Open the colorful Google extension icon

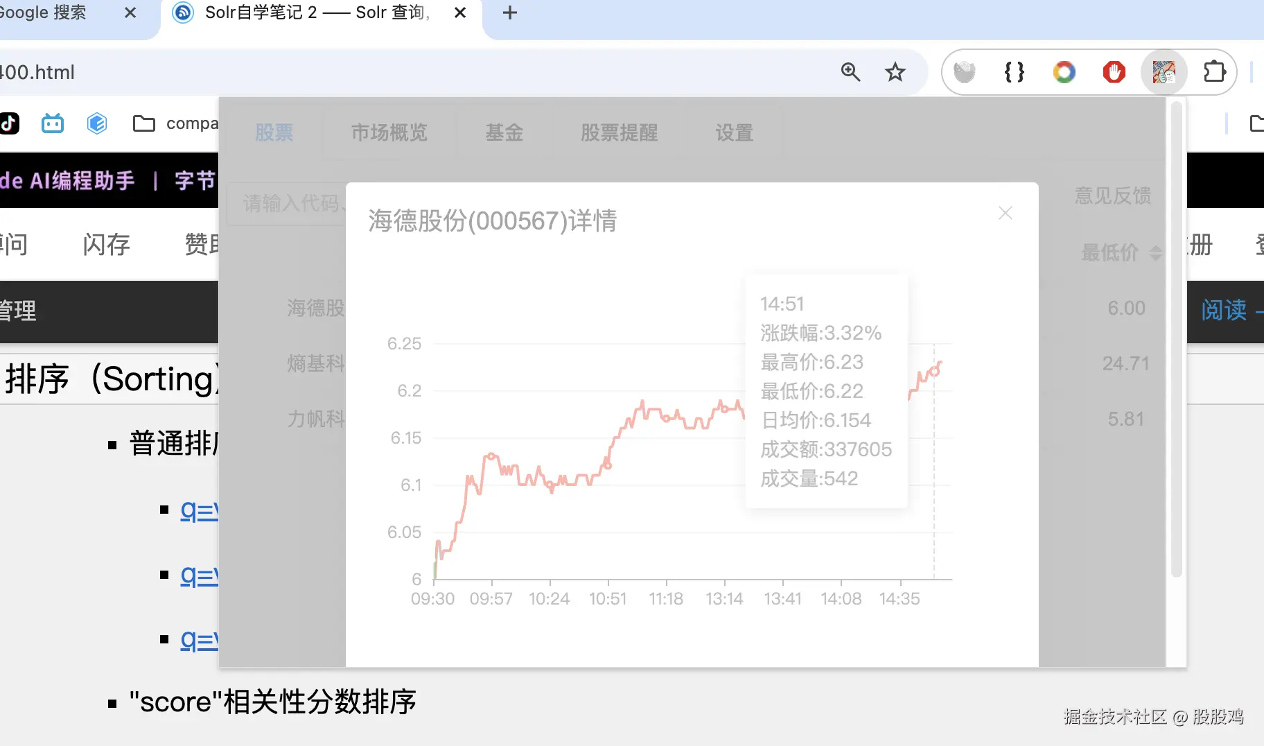coord(1064,71)
